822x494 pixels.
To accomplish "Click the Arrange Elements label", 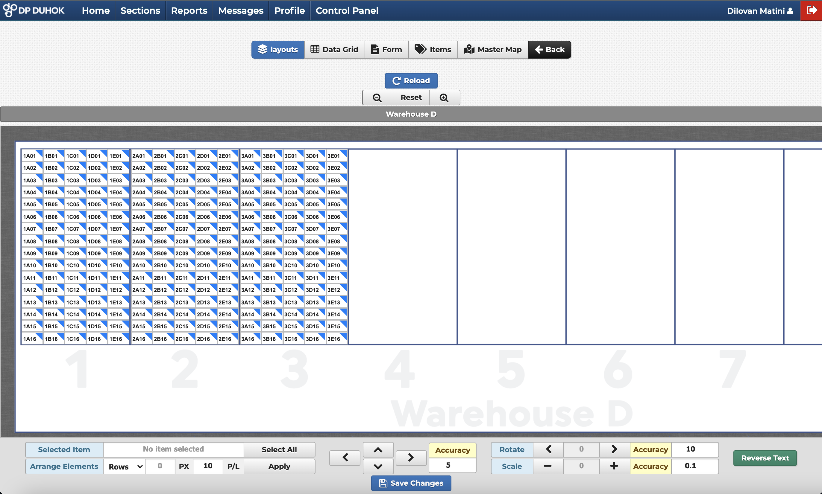I will click(64, 466).
